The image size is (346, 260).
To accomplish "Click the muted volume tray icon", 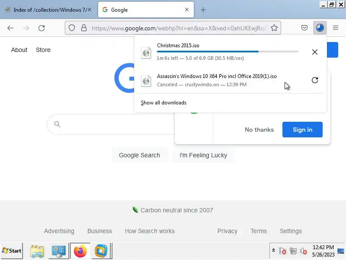I will click(304, 251).
